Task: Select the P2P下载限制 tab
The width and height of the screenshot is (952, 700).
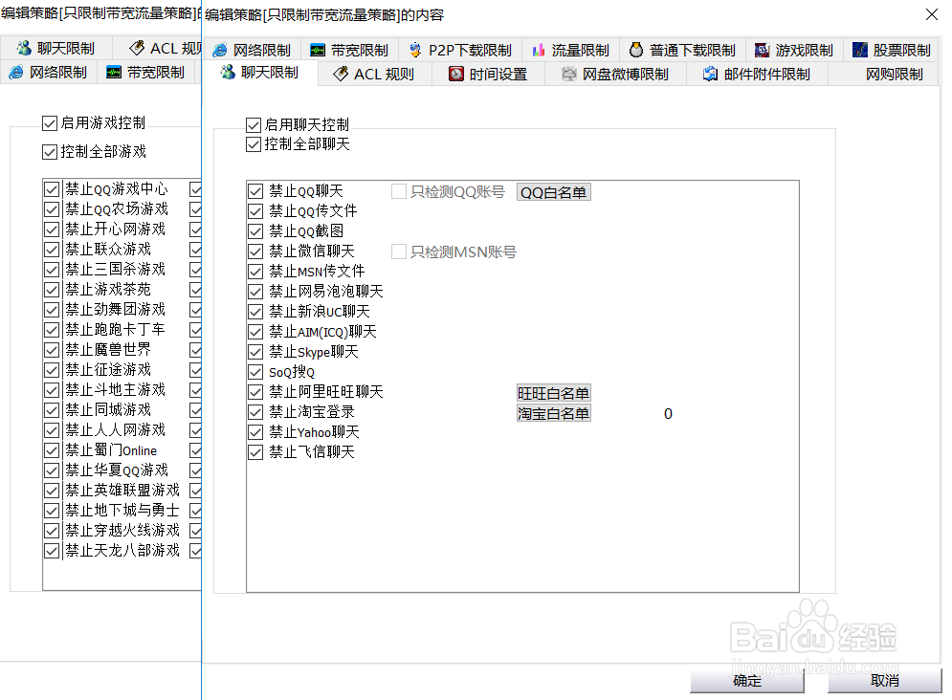Action: tap(460, 51)
